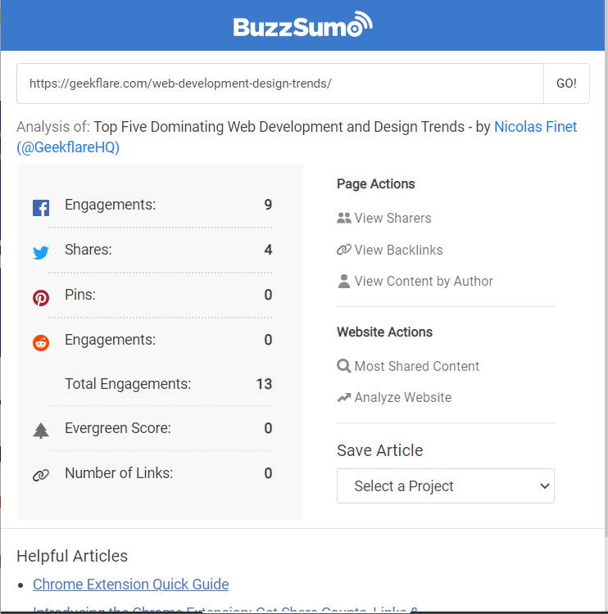Click the Pinterest icon beside Pins

41,298
